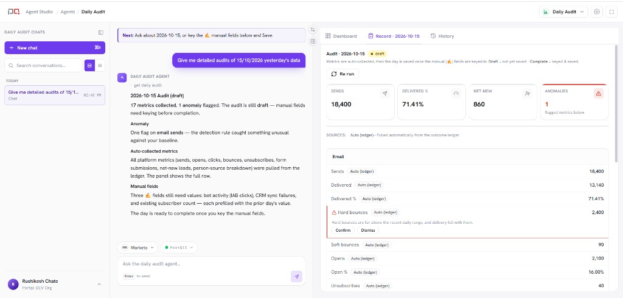
Task: Open the Daily Audit agent selector dropdown
Action: coord(563,12)
